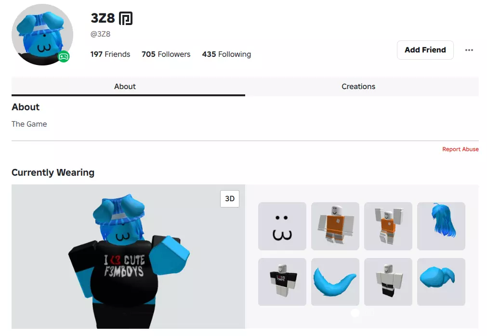Open the three-dot more options menu

(469, 50)
